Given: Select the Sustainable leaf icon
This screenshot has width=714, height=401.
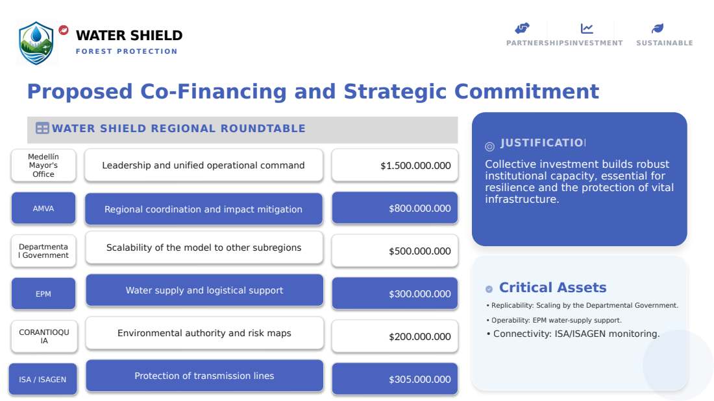Looking at the screenshot, I should pyautogui.click(x=657, y=29).
